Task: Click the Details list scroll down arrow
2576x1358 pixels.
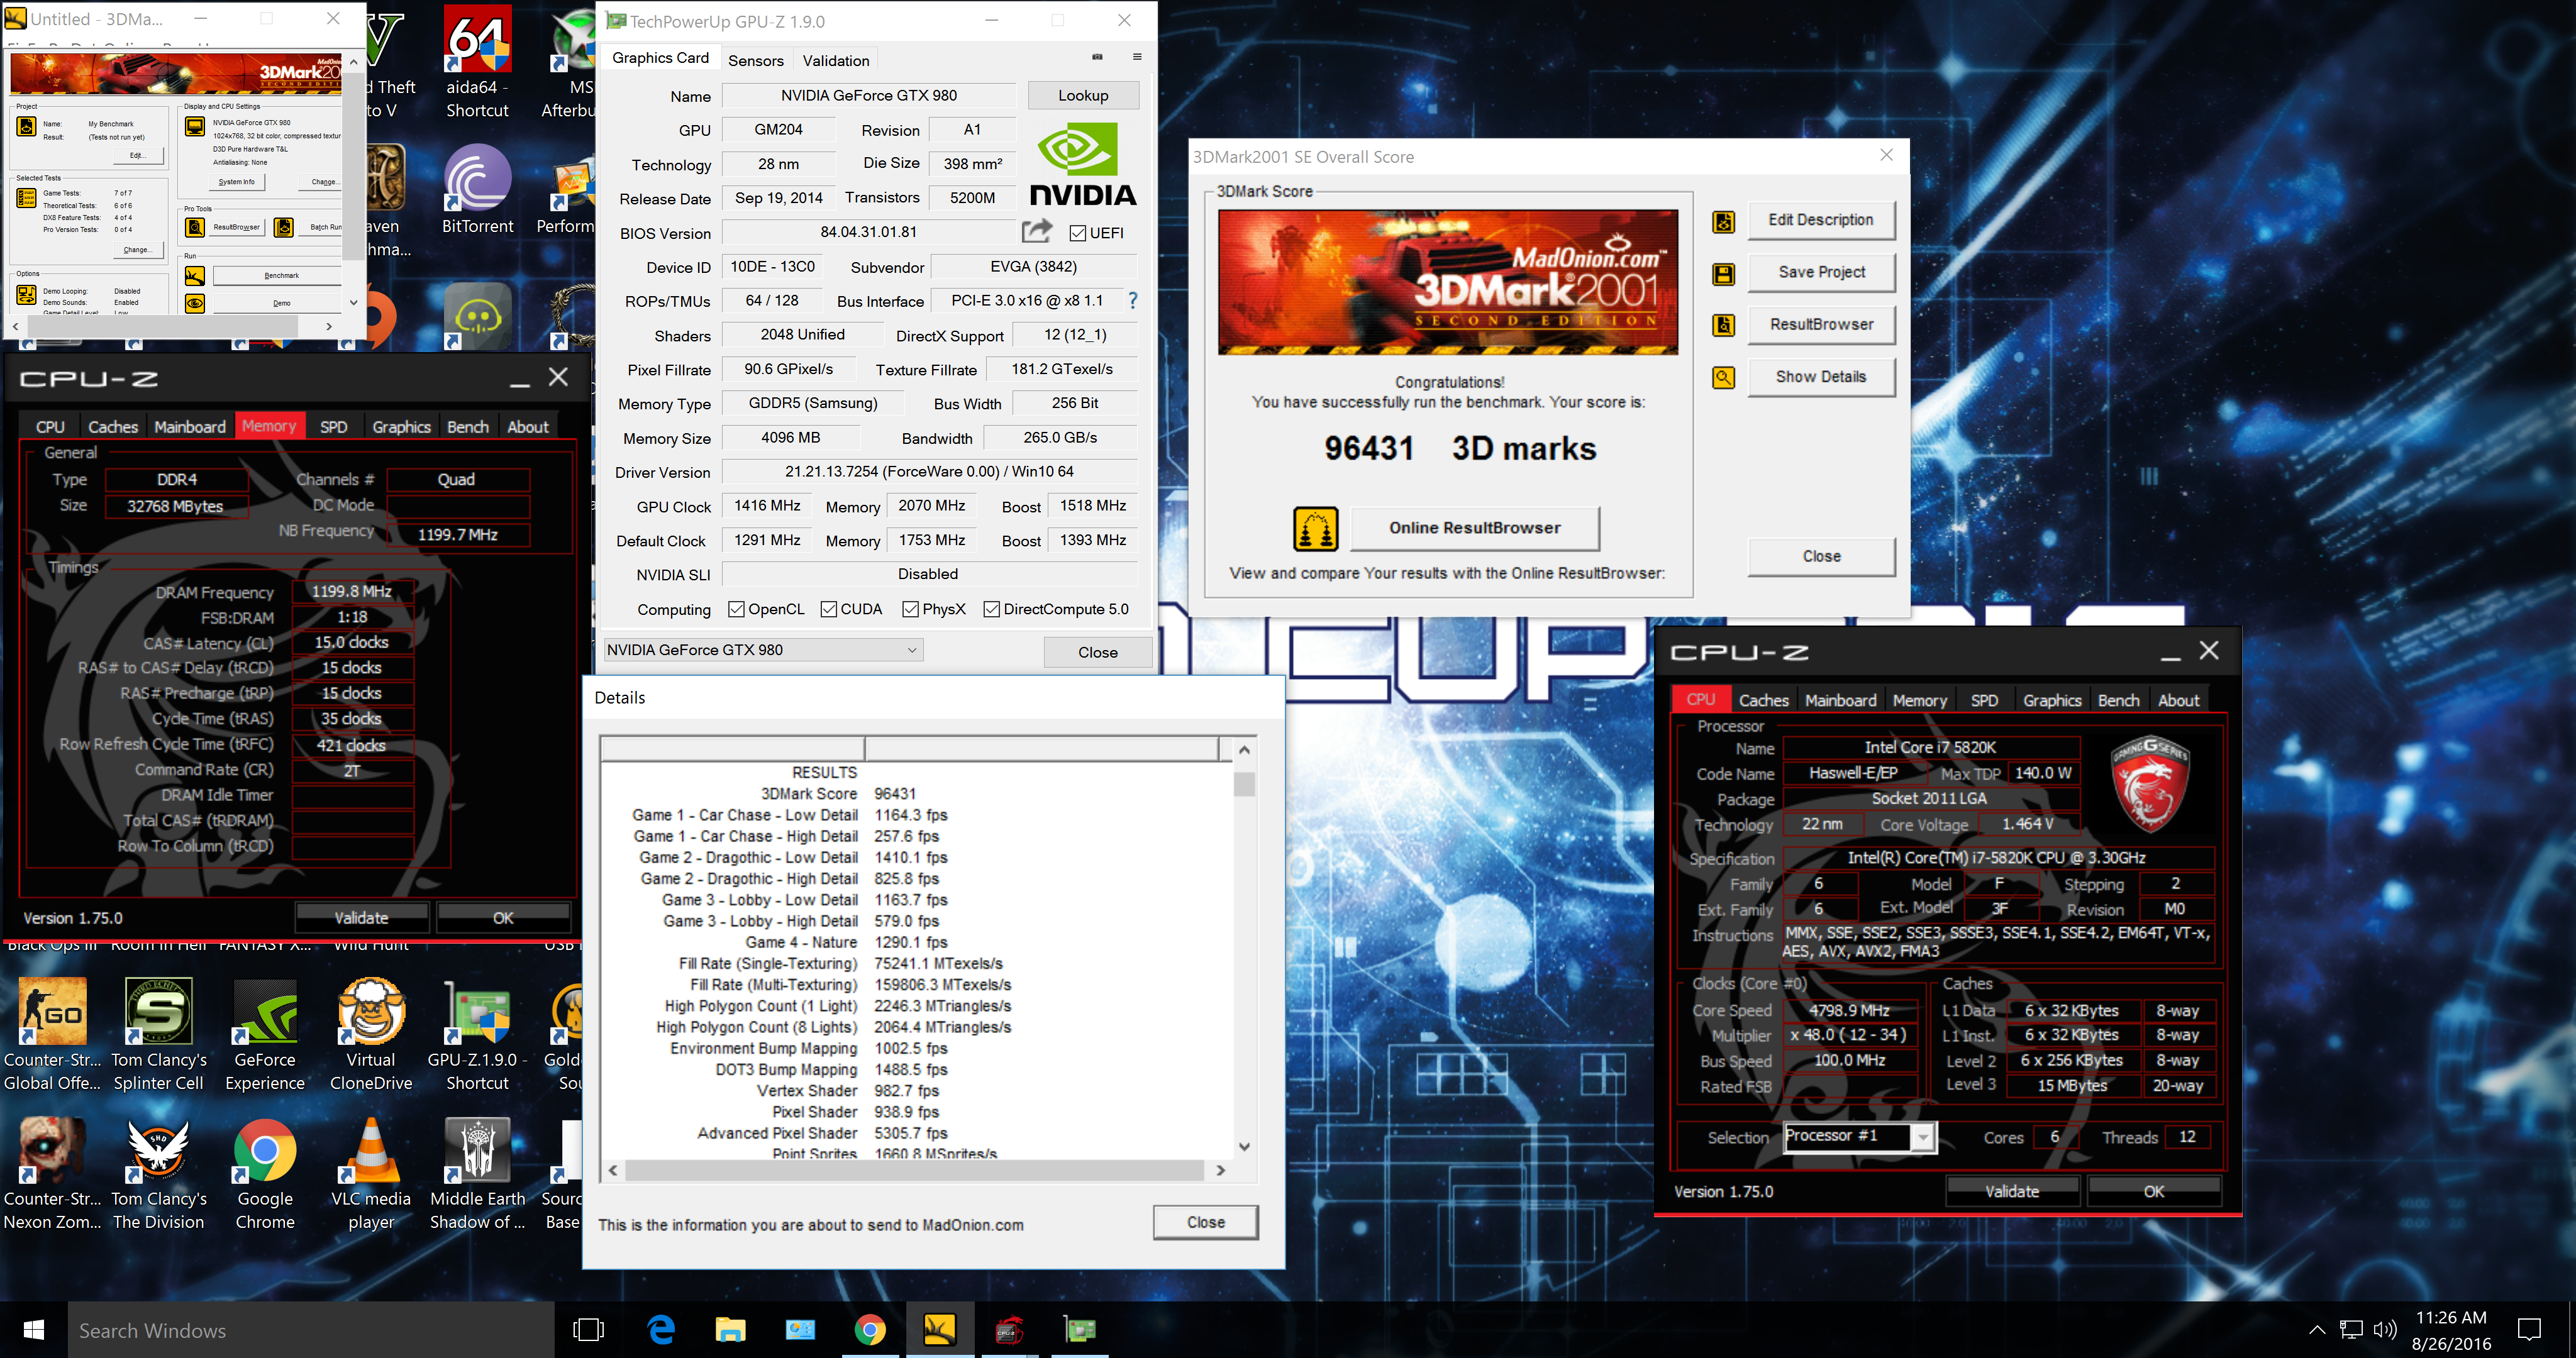Action: (1244, 1147)
